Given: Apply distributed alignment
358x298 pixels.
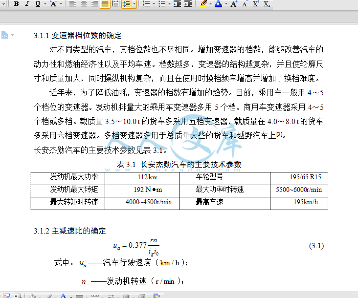Looking at the screenshot, I should tap(116, 3).
